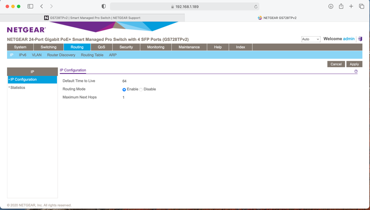Switch to NETGEAR Support browser tab

click(92, 18)
